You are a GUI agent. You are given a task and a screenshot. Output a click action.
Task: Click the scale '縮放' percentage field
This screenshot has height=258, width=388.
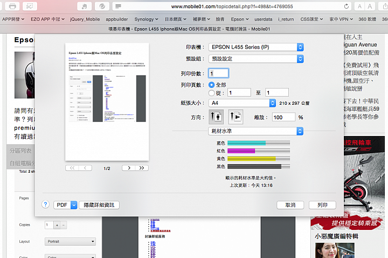[283, 117]
